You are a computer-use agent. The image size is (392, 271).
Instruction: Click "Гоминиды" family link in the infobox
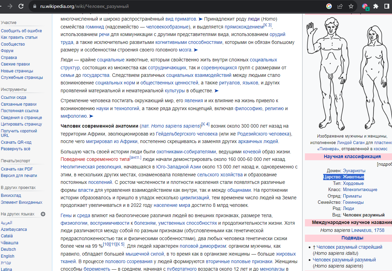(x=353, y=202)
